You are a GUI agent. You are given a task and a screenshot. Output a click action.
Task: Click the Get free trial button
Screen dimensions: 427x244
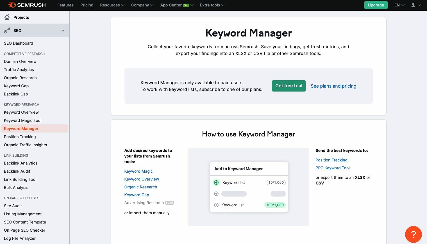point(289,86)
